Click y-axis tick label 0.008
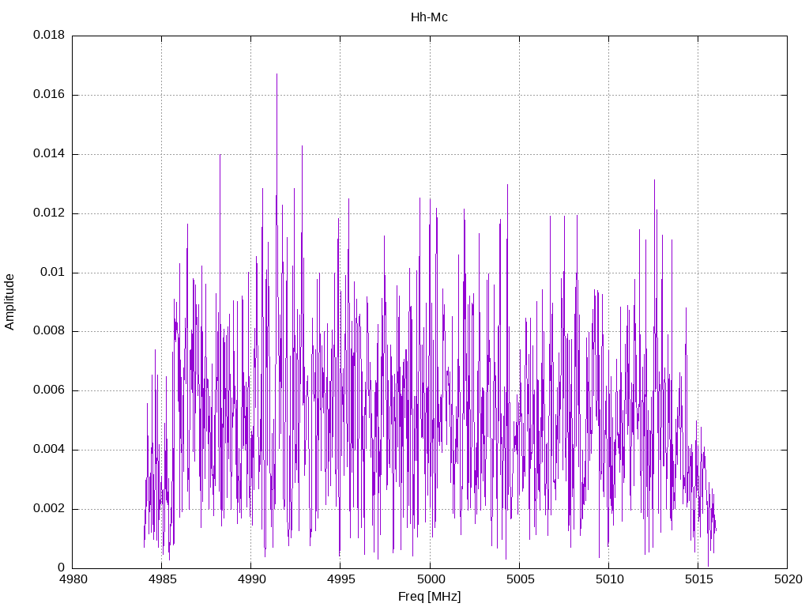The image size is (809, 607). click(49, 331)
